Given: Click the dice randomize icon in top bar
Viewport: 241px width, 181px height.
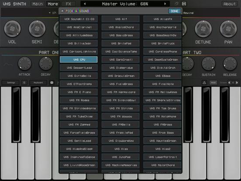Looking at the screenshot, I should 176,3.
